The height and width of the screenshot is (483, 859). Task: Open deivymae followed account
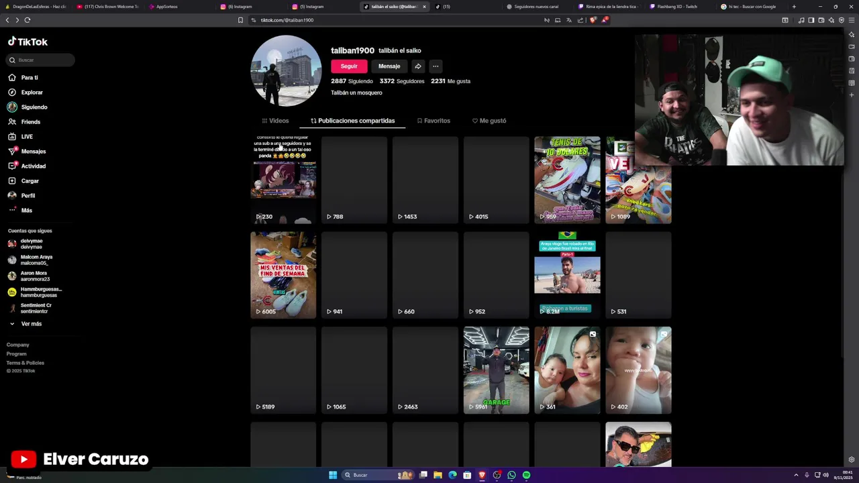(x=27, y=244)
